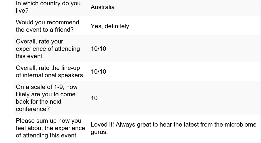Click the word 'conference?' in the question column
The width and height of the screenshot is (261, 143).
[33, 109]
